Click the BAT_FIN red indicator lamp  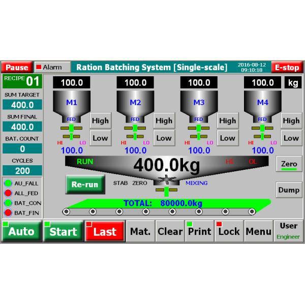click(x=8, y=212)
